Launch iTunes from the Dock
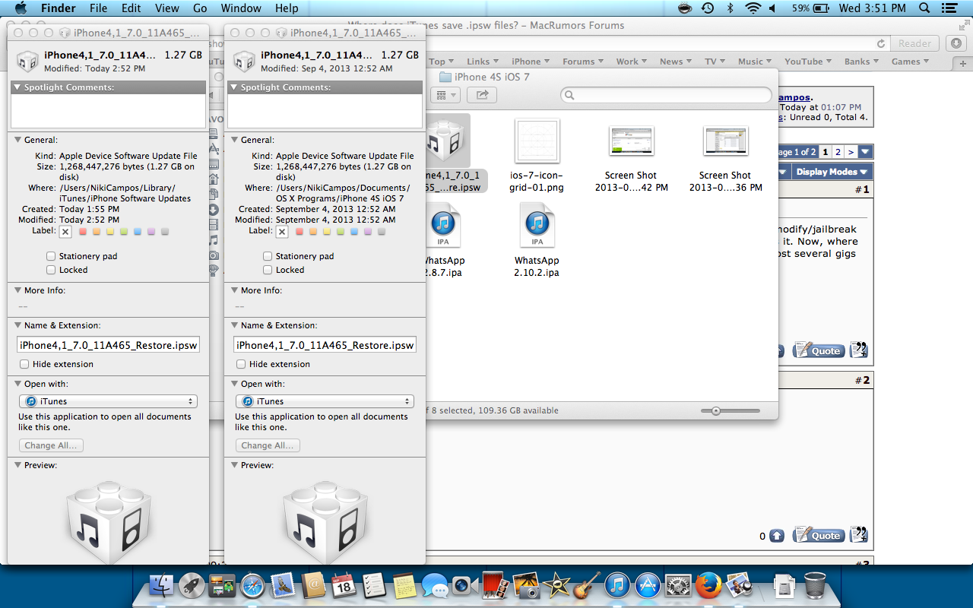The image size is (973, 608). tap(617, 586)
